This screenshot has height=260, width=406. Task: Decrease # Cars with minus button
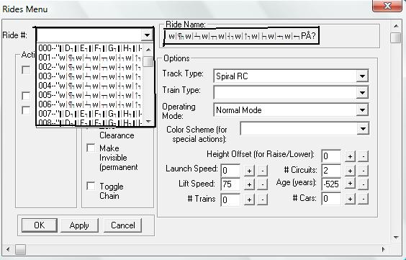point(364,199)
